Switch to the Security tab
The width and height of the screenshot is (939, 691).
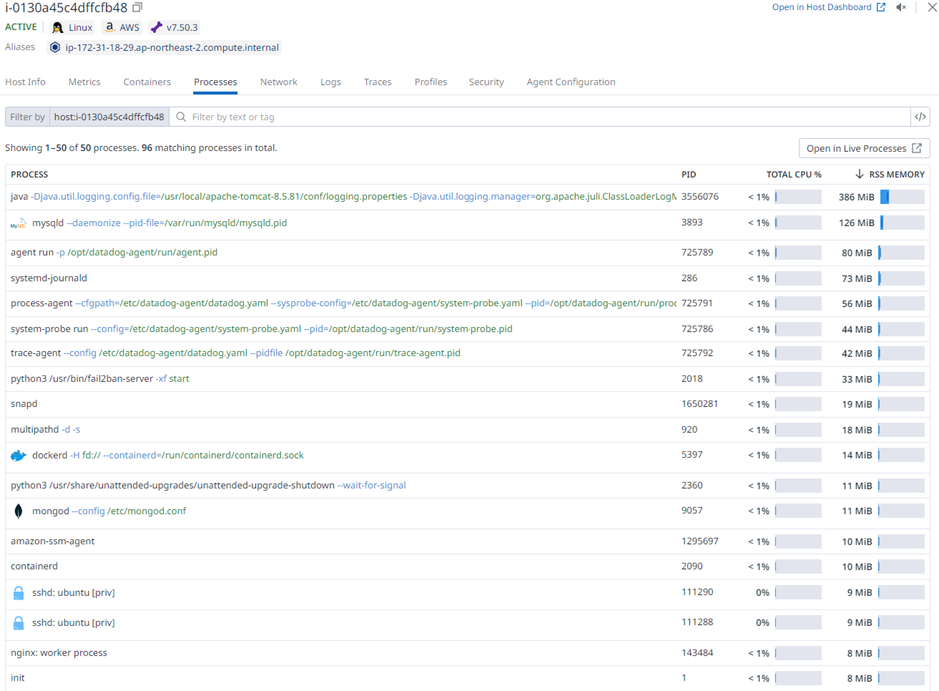point(486,82)
